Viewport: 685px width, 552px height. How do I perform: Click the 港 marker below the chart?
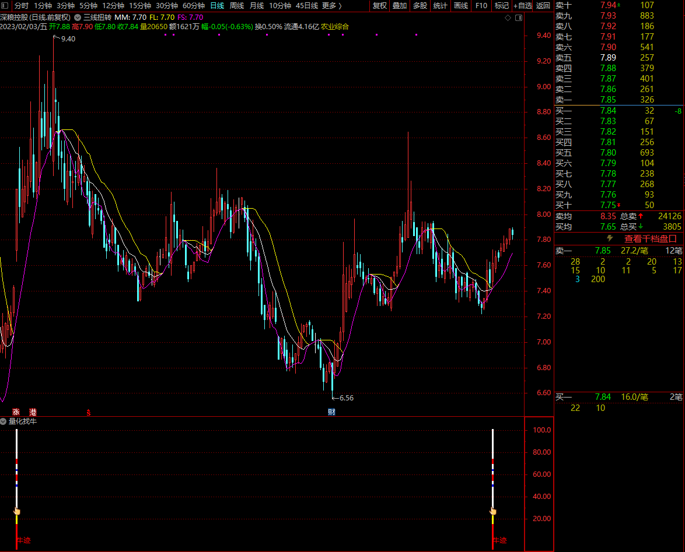[x=33, y=412]
